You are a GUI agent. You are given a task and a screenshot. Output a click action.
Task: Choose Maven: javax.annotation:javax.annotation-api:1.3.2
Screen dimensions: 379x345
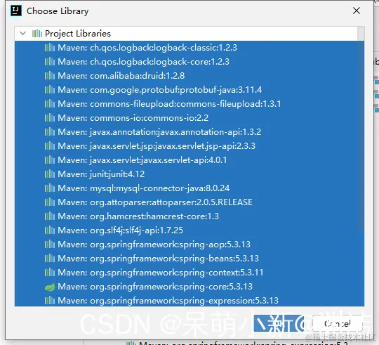189,132
